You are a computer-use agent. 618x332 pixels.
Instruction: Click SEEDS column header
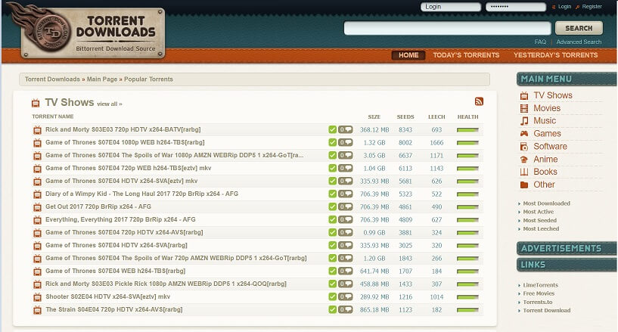pos(405,117)
